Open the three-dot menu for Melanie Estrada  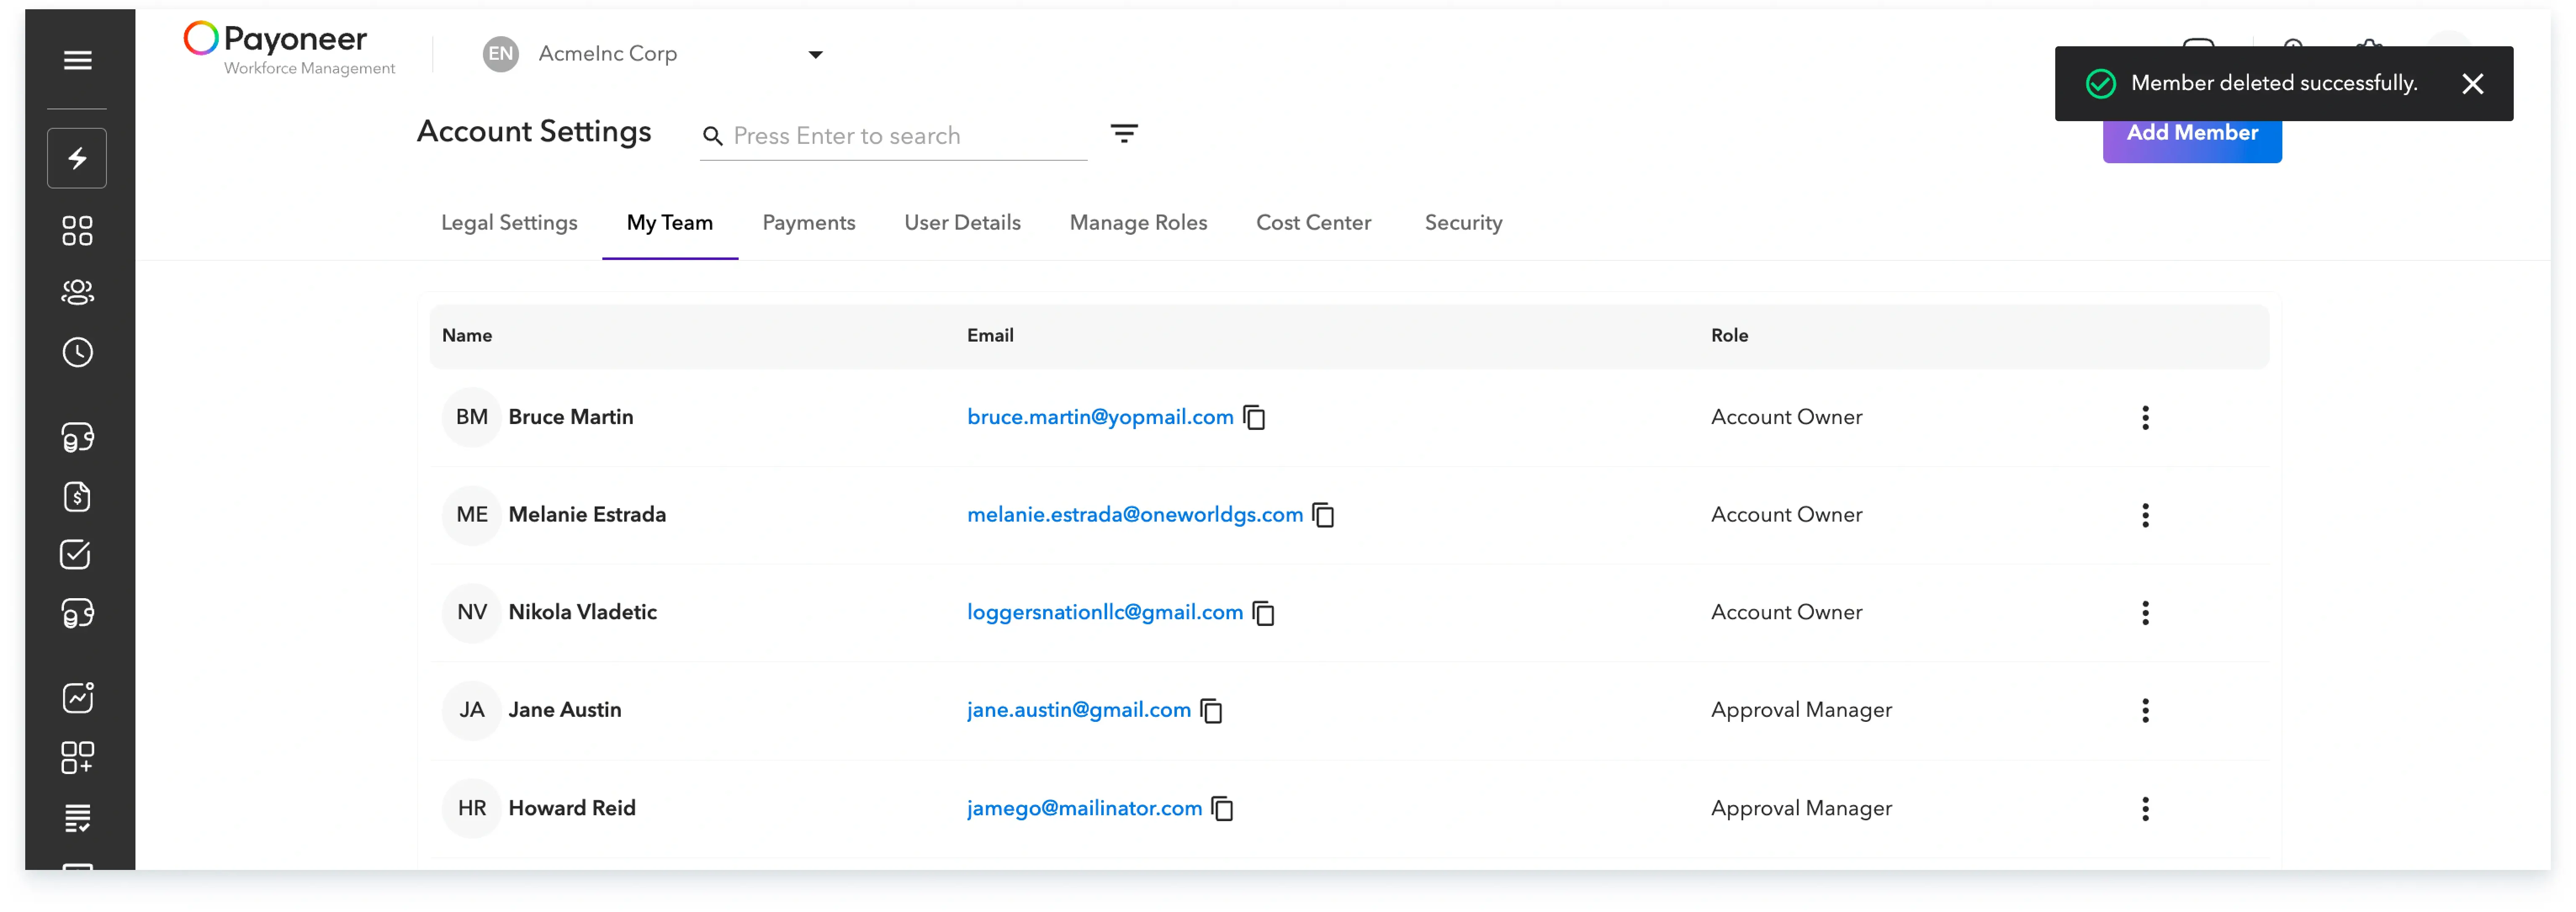click(x=2145, y=515)
